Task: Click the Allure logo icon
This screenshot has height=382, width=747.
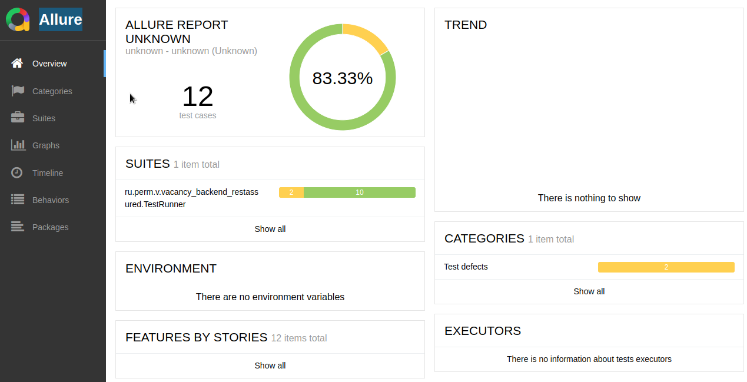Action: pos(18,19)
